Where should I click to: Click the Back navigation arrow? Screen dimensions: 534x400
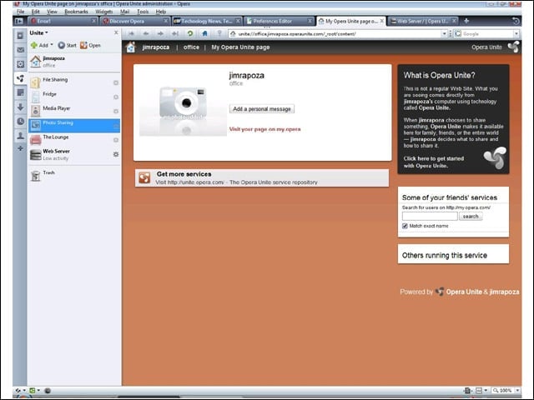146,33
